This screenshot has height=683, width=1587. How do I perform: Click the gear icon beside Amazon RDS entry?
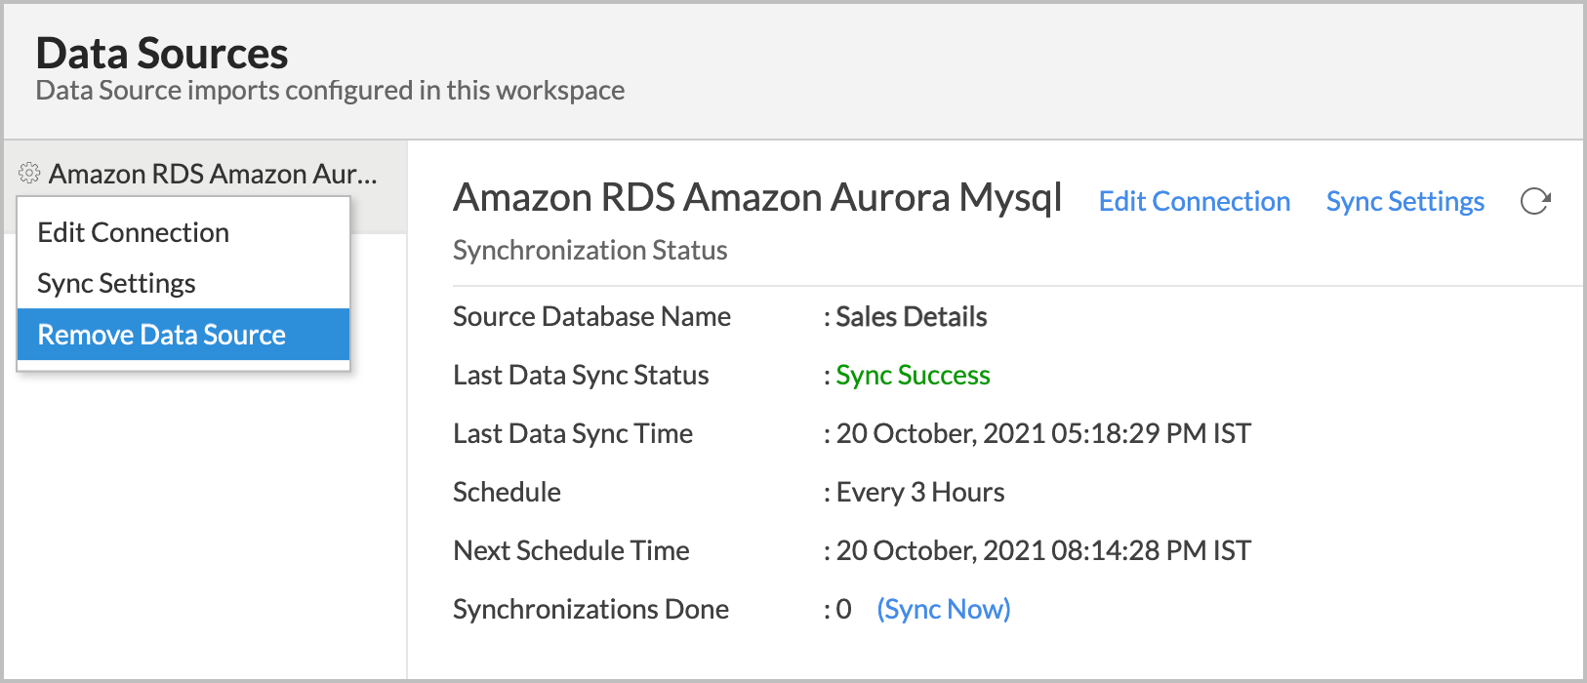[x=29, y=174]
